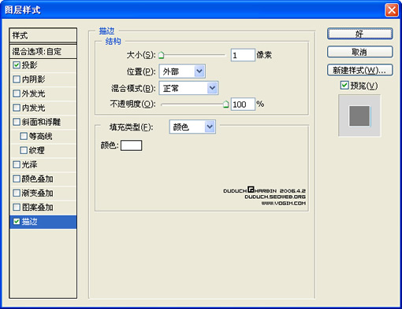Select 混合选项:自定 in the list

(x=43, y=52)
